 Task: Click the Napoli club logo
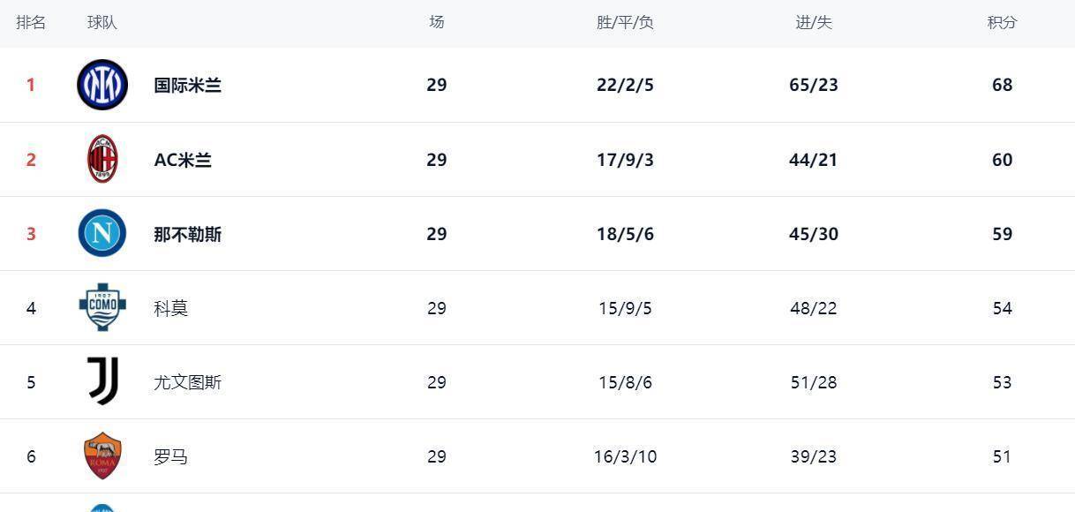tap(102, 233)
